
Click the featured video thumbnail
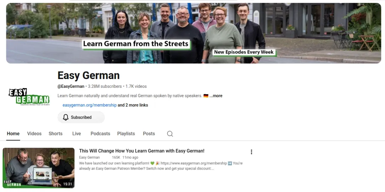coord(39,168)
